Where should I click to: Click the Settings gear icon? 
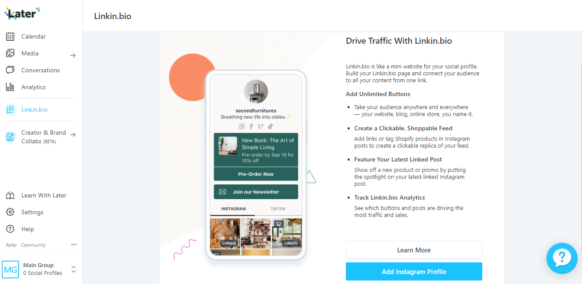[10, 212]
